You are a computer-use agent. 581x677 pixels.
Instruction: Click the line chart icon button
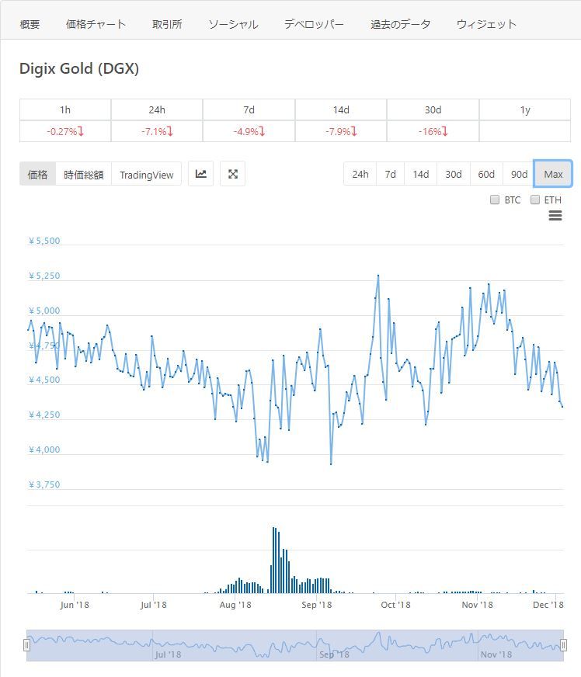[201, 174]
